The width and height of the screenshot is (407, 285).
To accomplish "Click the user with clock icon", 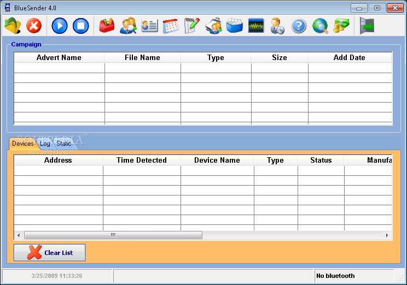I will [277, 26].
